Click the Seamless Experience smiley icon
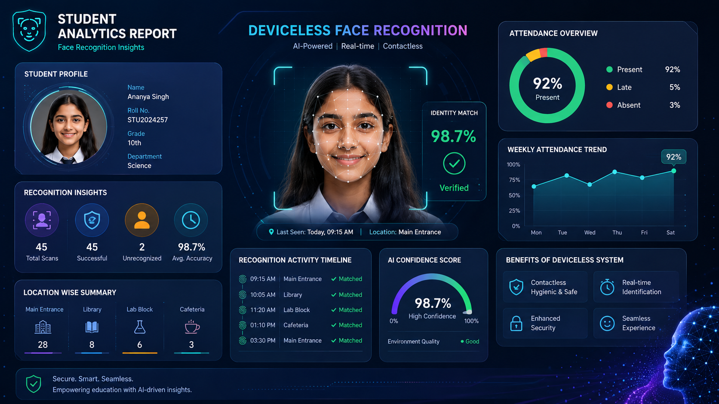Viewport: 719px width, 404px height. click(607, 323)
